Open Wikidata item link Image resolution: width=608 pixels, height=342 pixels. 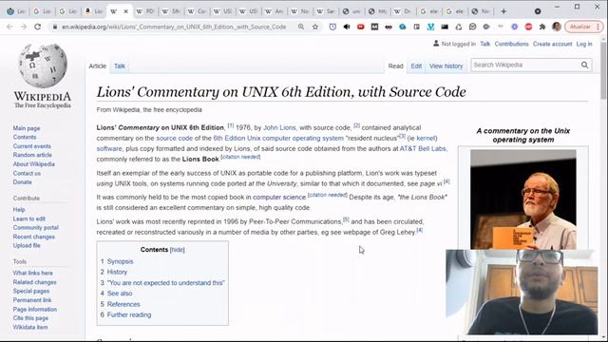click(x=30, y=327)
